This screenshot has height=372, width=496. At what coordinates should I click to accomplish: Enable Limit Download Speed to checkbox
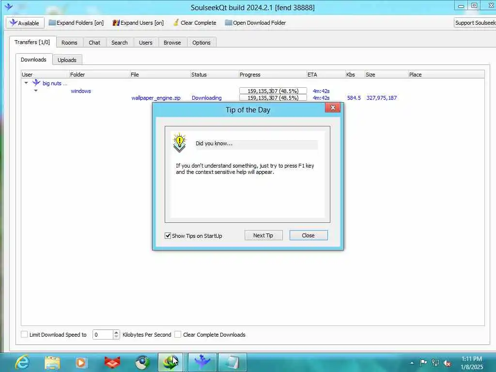click(24, 334)
